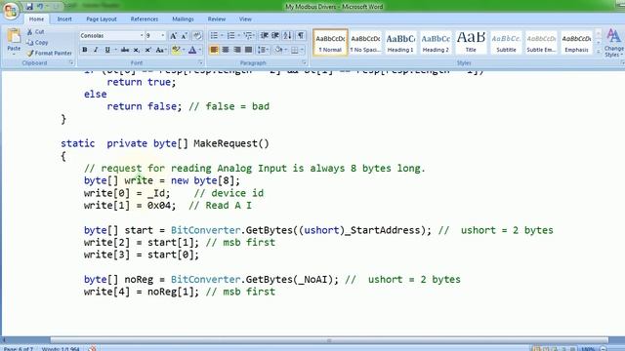Image resolution: width=625 pixels, height=351 pixels.
Task: Apply the Heading 2 style
Action: 436,42
